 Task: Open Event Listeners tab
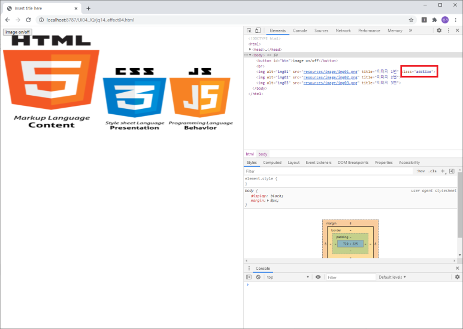[x=318, y=163]
